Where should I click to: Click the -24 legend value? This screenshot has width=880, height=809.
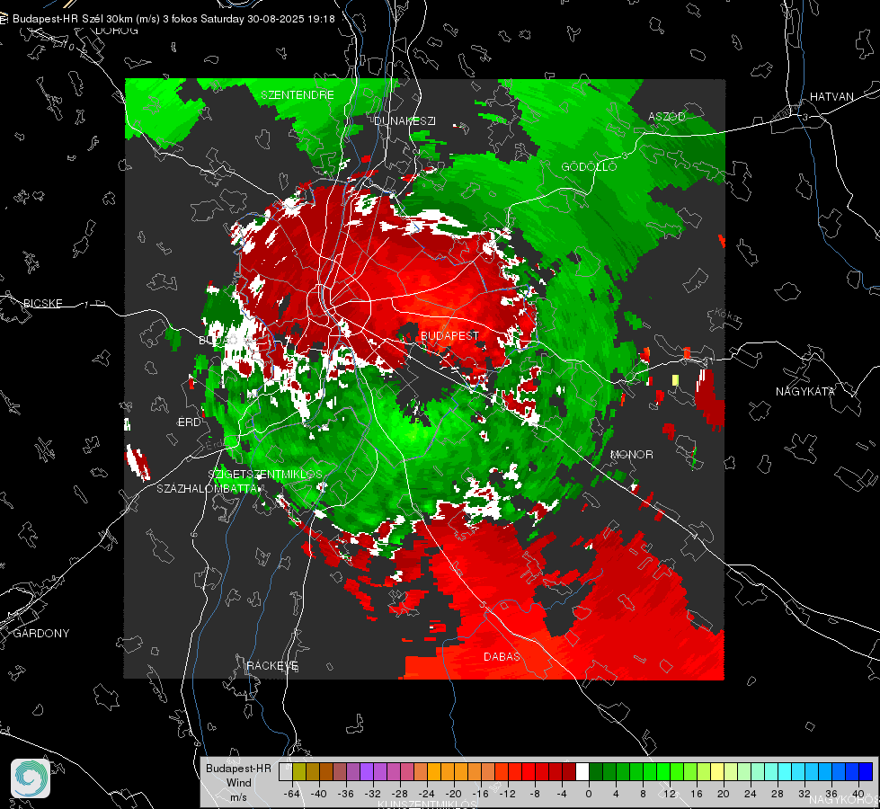click(x=427, y=794)
